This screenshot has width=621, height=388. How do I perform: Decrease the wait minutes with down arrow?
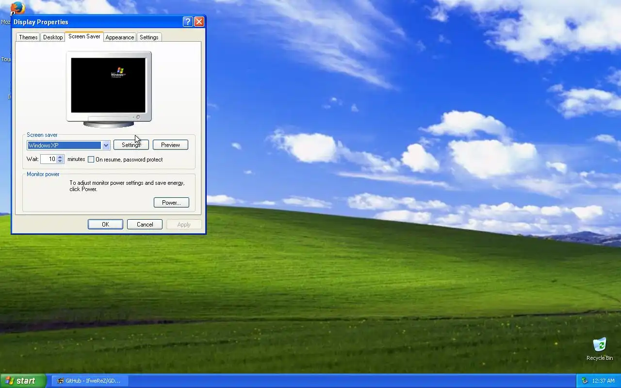pos(60,161)
